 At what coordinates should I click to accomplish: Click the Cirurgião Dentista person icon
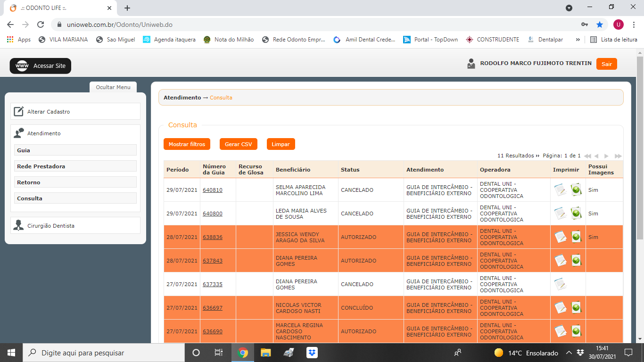point(18,225)
